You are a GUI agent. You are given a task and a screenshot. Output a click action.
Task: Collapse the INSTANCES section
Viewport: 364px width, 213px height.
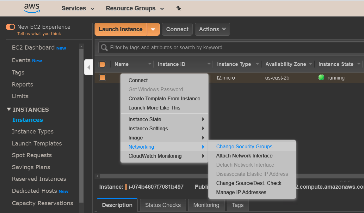coord(9,109)
